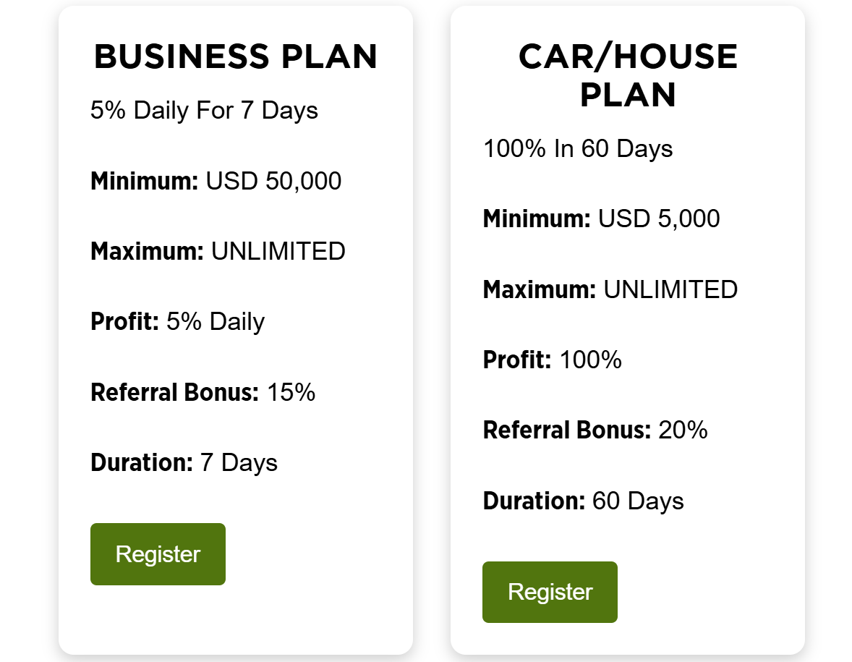Select the BUSINESS PLAN heading
The height and width of the screenshot is (662, 852).
tap(236, 57)
